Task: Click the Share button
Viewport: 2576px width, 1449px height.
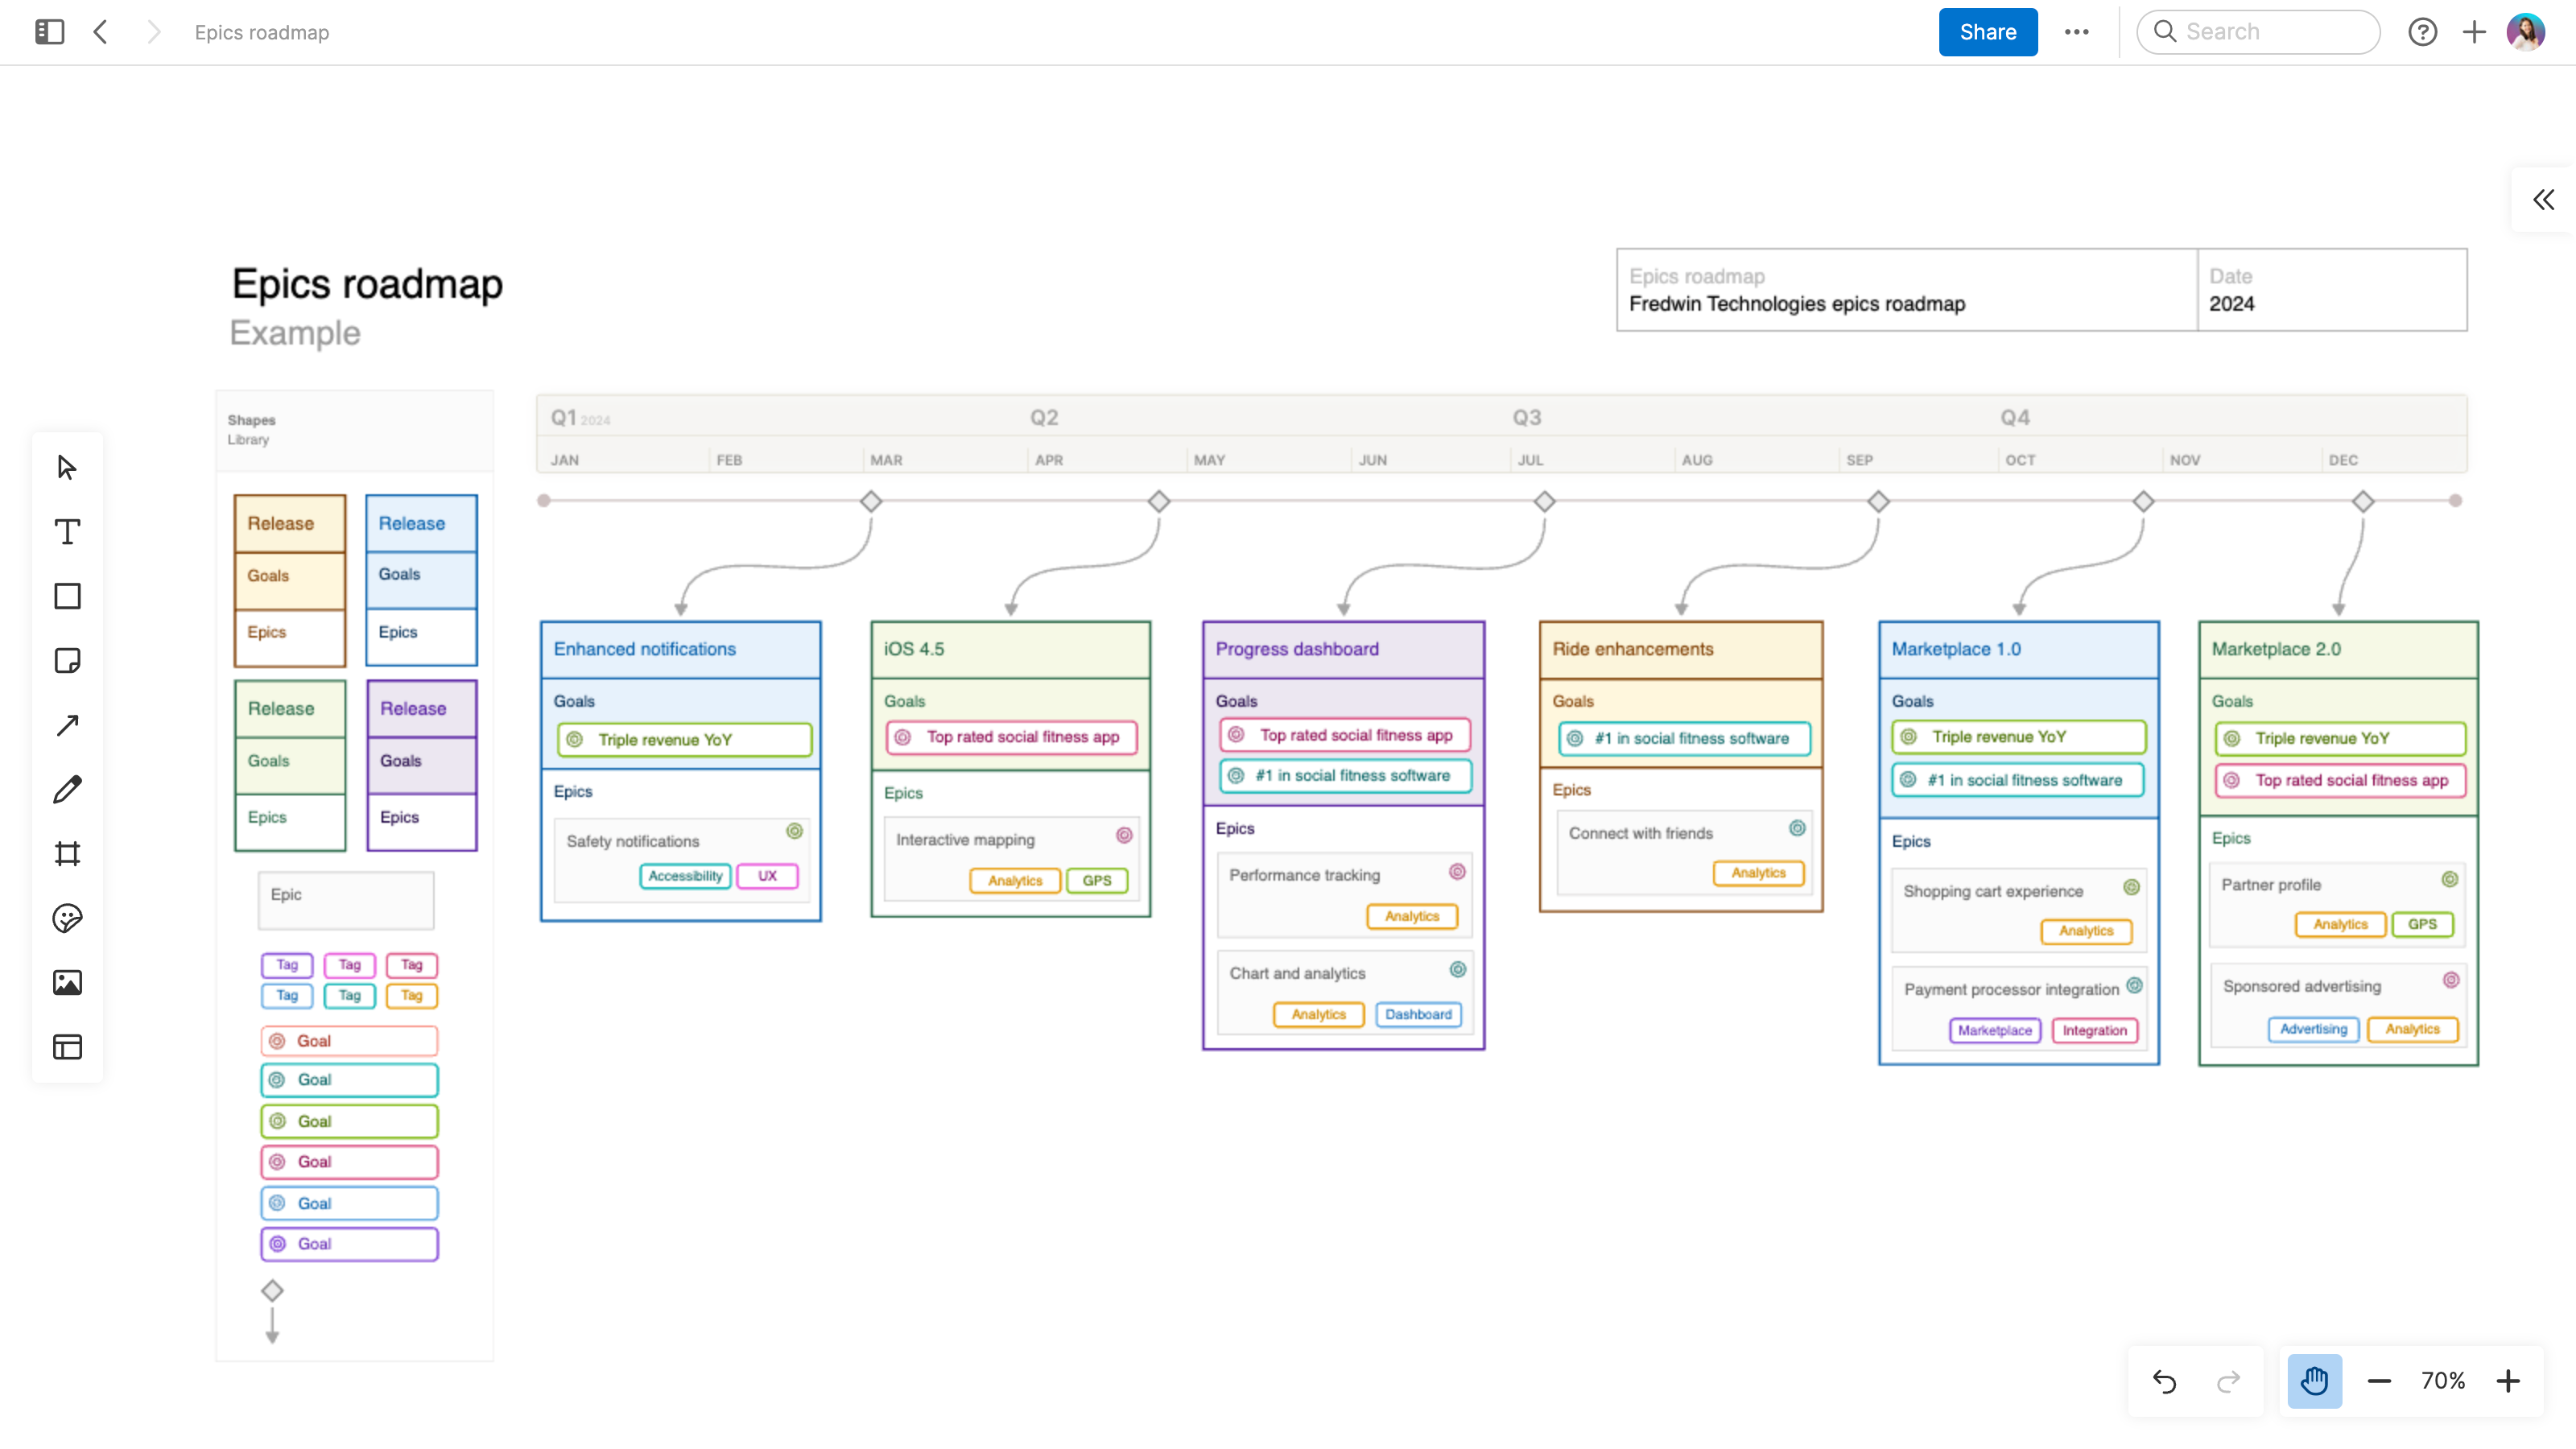Action: (1986, 31)
